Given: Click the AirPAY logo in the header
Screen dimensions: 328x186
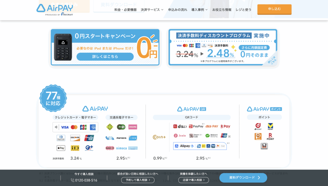Looking at the screenshot, I should pos(55,9).
